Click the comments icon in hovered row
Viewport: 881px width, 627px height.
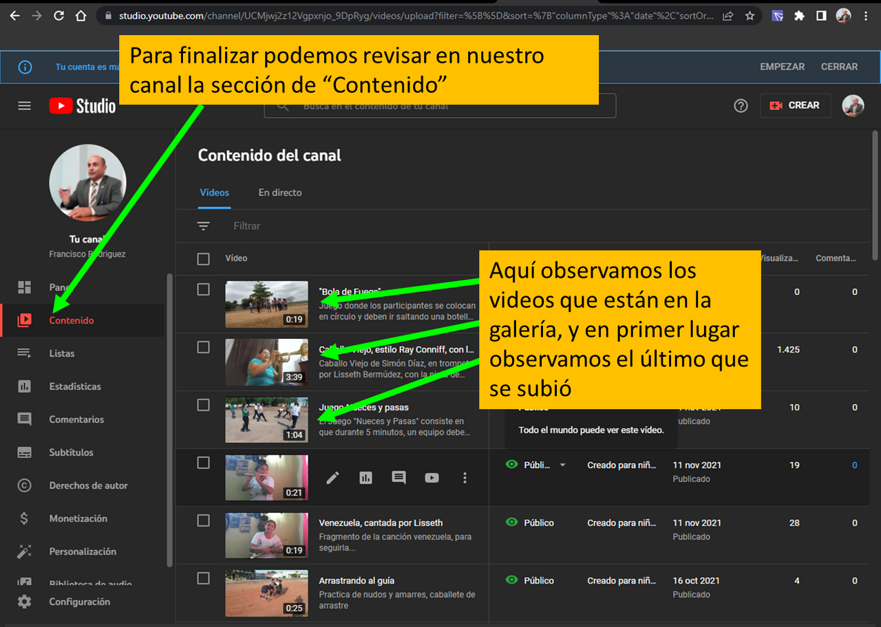[x=399, y=477]
